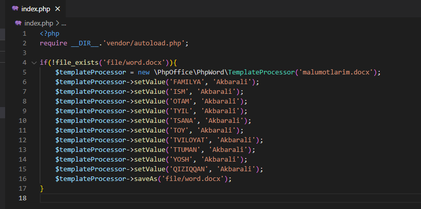
Task: Place cursor on empty line 18
Action: pyautogui.click(x=230, y=198)
